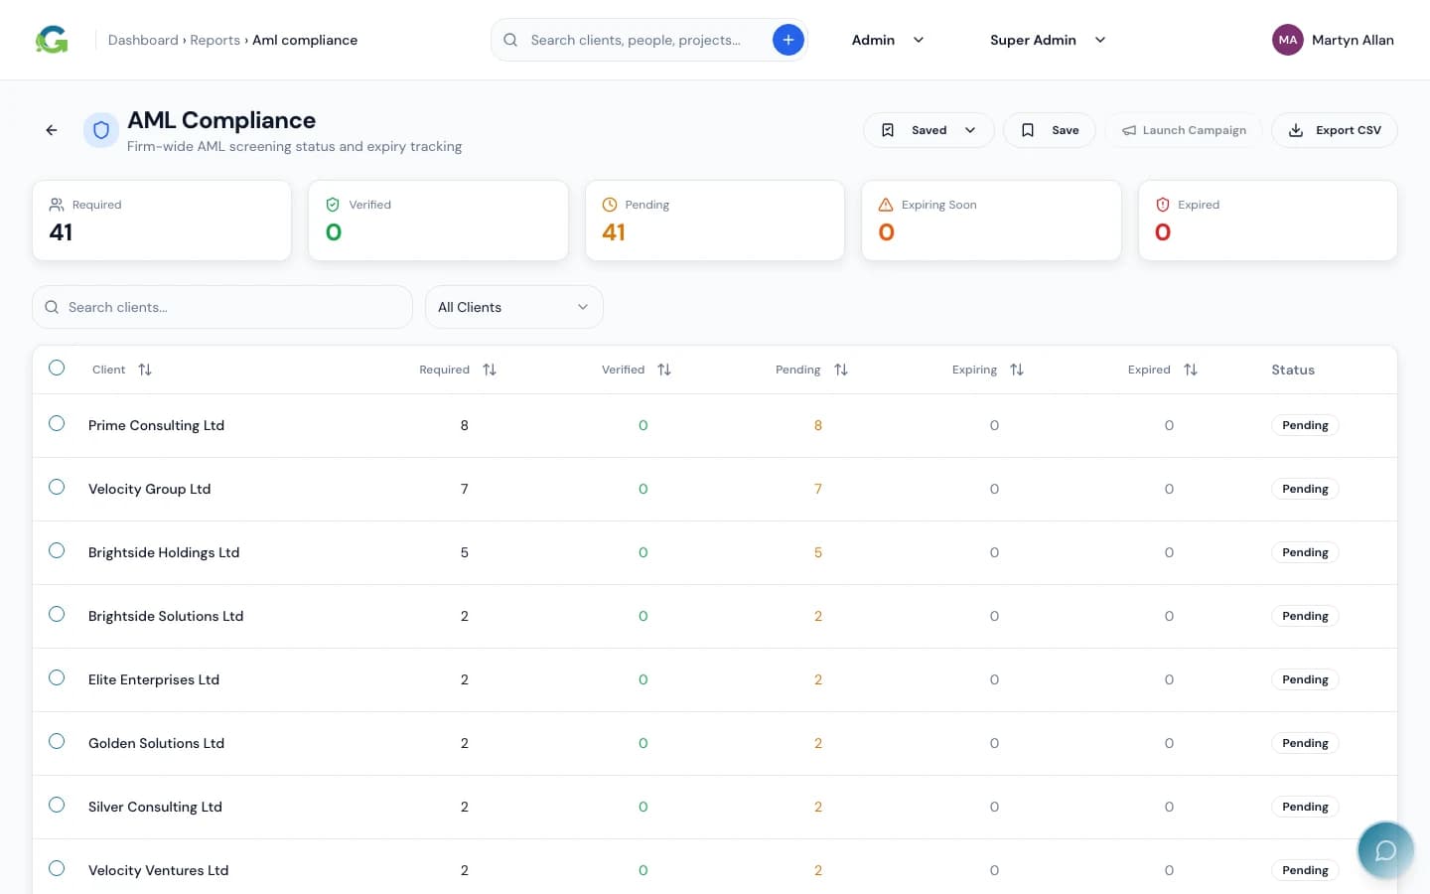Sort by Expired column arrows
The image size is (1430, 894).
pyautogui.click(x=1191, y=370)
